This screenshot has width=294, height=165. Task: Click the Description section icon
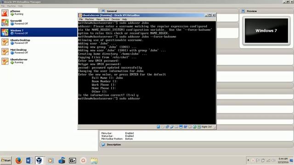[x=103, y=144]
